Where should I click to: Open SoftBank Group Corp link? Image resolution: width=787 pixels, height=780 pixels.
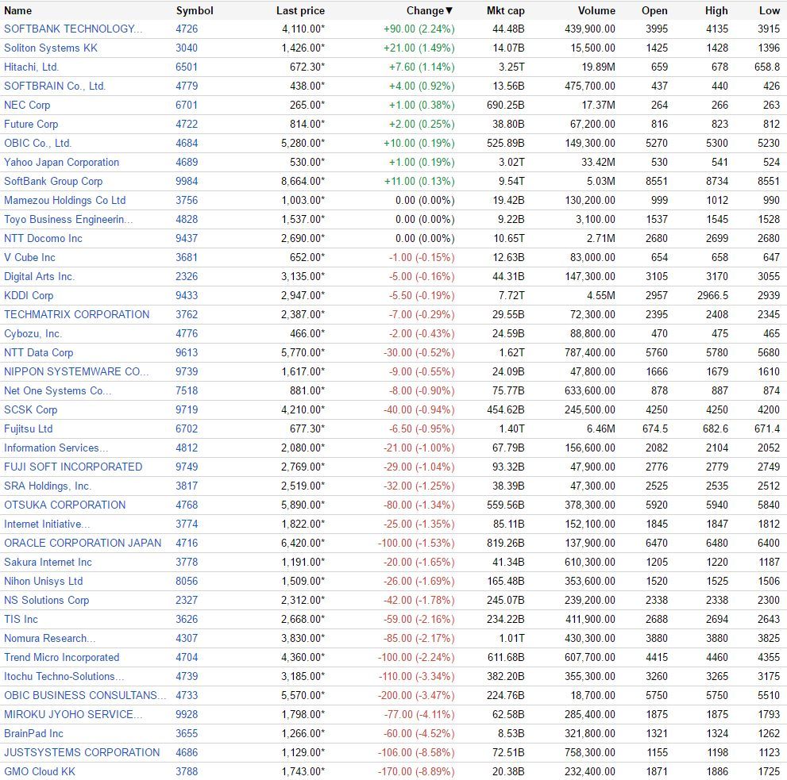[x=53, y=182]
